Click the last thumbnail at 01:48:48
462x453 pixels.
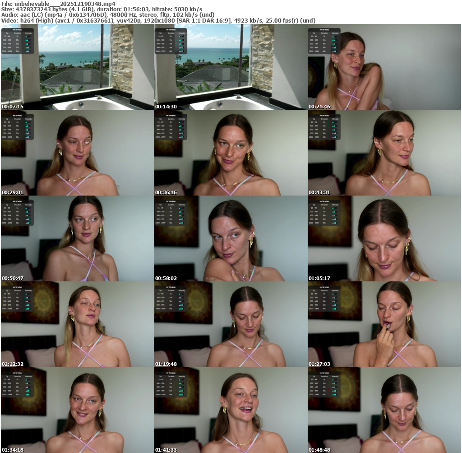(384, 410)
